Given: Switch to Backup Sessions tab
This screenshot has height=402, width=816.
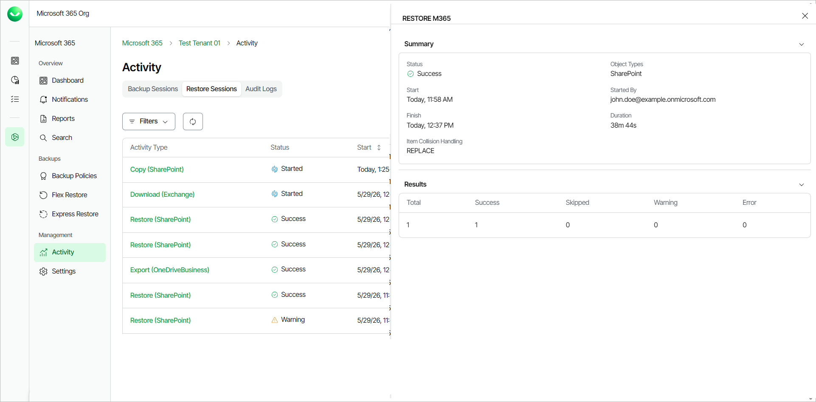Looking at the screenshot, I should click(x=153, y=89).
